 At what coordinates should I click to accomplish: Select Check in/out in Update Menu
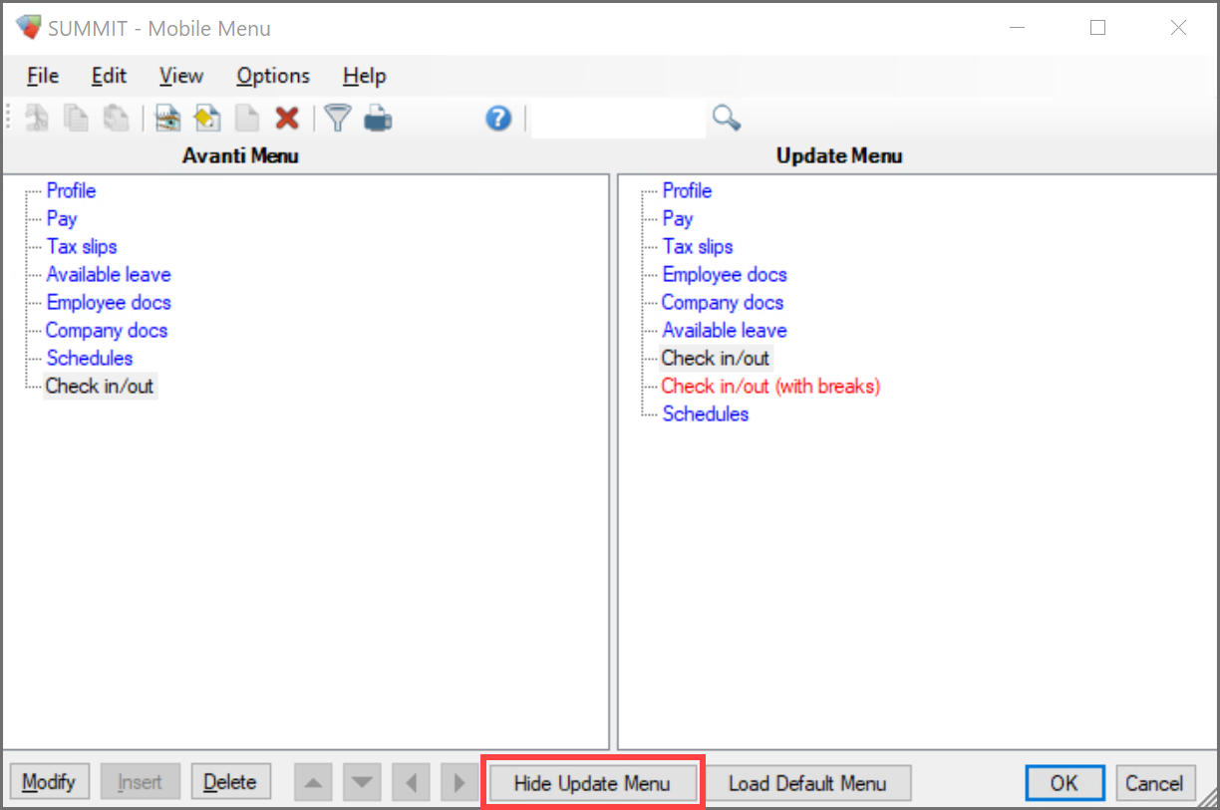coord(716,358)
